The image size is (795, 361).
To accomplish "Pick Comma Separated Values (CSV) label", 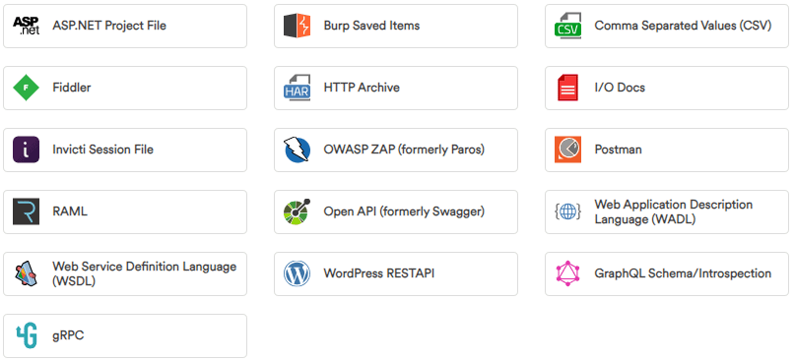I will (x=683, y=26).
